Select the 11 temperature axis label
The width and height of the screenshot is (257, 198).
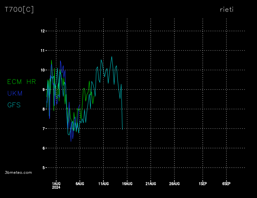coord(43,51)
